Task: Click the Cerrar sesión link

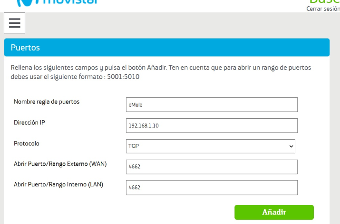Action: click(323, 9)
